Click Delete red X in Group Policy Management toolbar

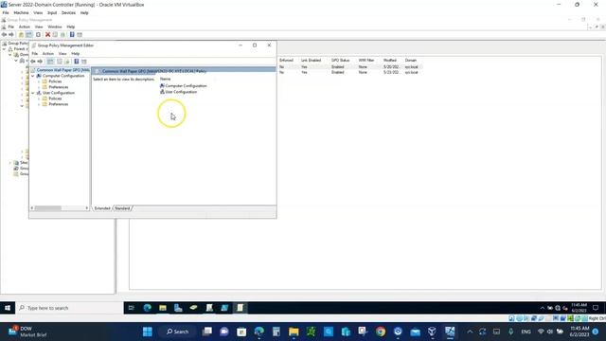[x=47, y=34]
